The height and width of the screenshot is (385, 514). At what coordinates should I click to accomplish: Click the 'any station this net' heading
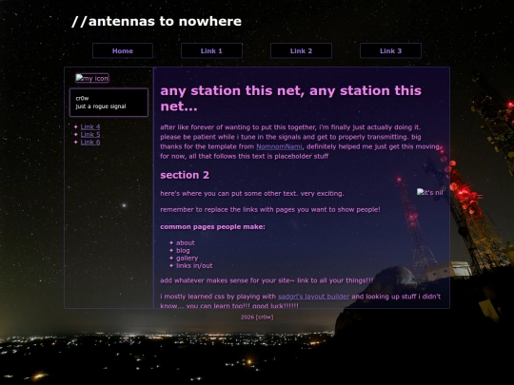pyautogui.click(x=290, y=98)
